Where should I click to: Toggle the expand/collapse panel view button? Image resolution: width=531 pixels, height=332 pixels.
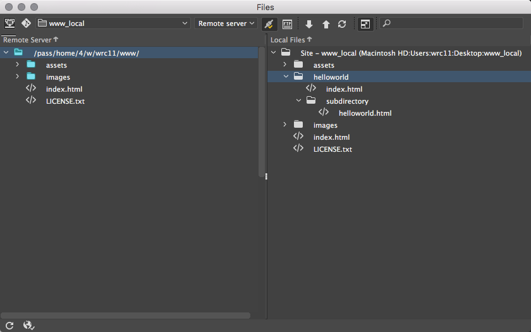(365, 24)
